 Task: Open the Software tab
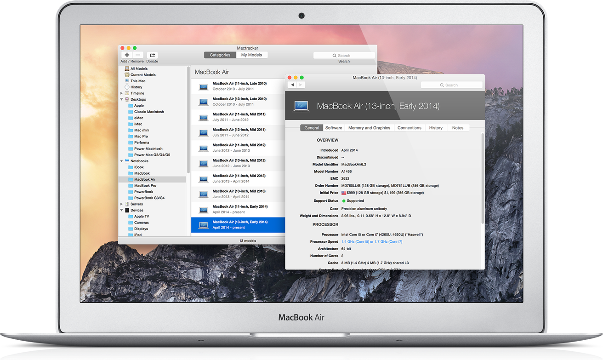(x=334, y=127)
